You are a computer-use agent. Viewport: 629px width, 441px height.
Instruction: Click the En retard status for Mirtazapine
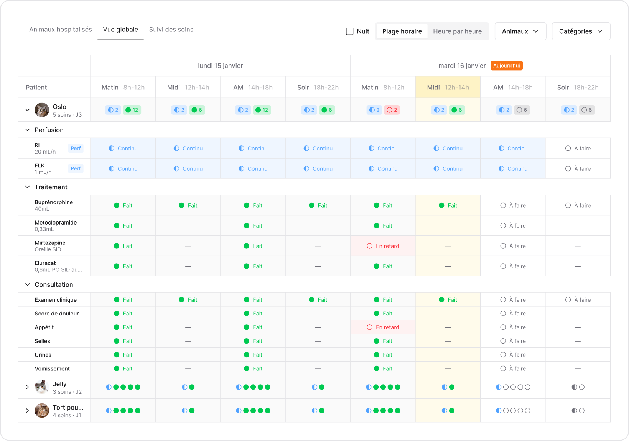point(383,246)
